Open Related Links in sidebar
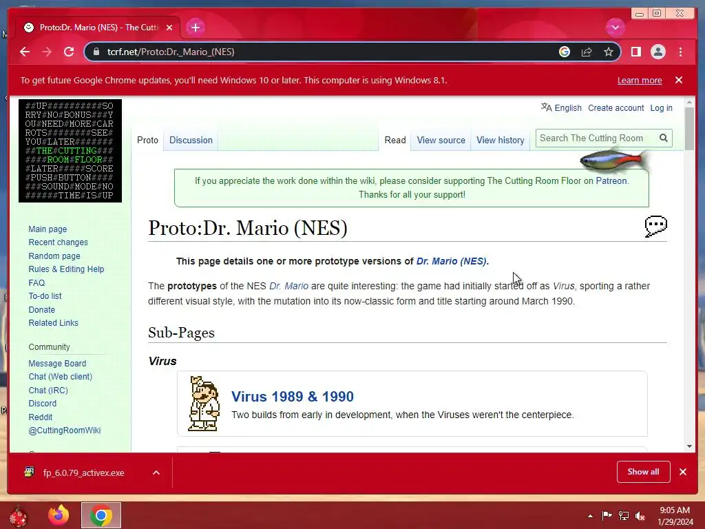 coord(53,322)
